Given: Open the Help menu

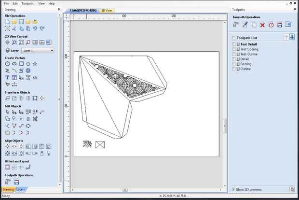Looking at the screenshot, I should tap(52, 3).
